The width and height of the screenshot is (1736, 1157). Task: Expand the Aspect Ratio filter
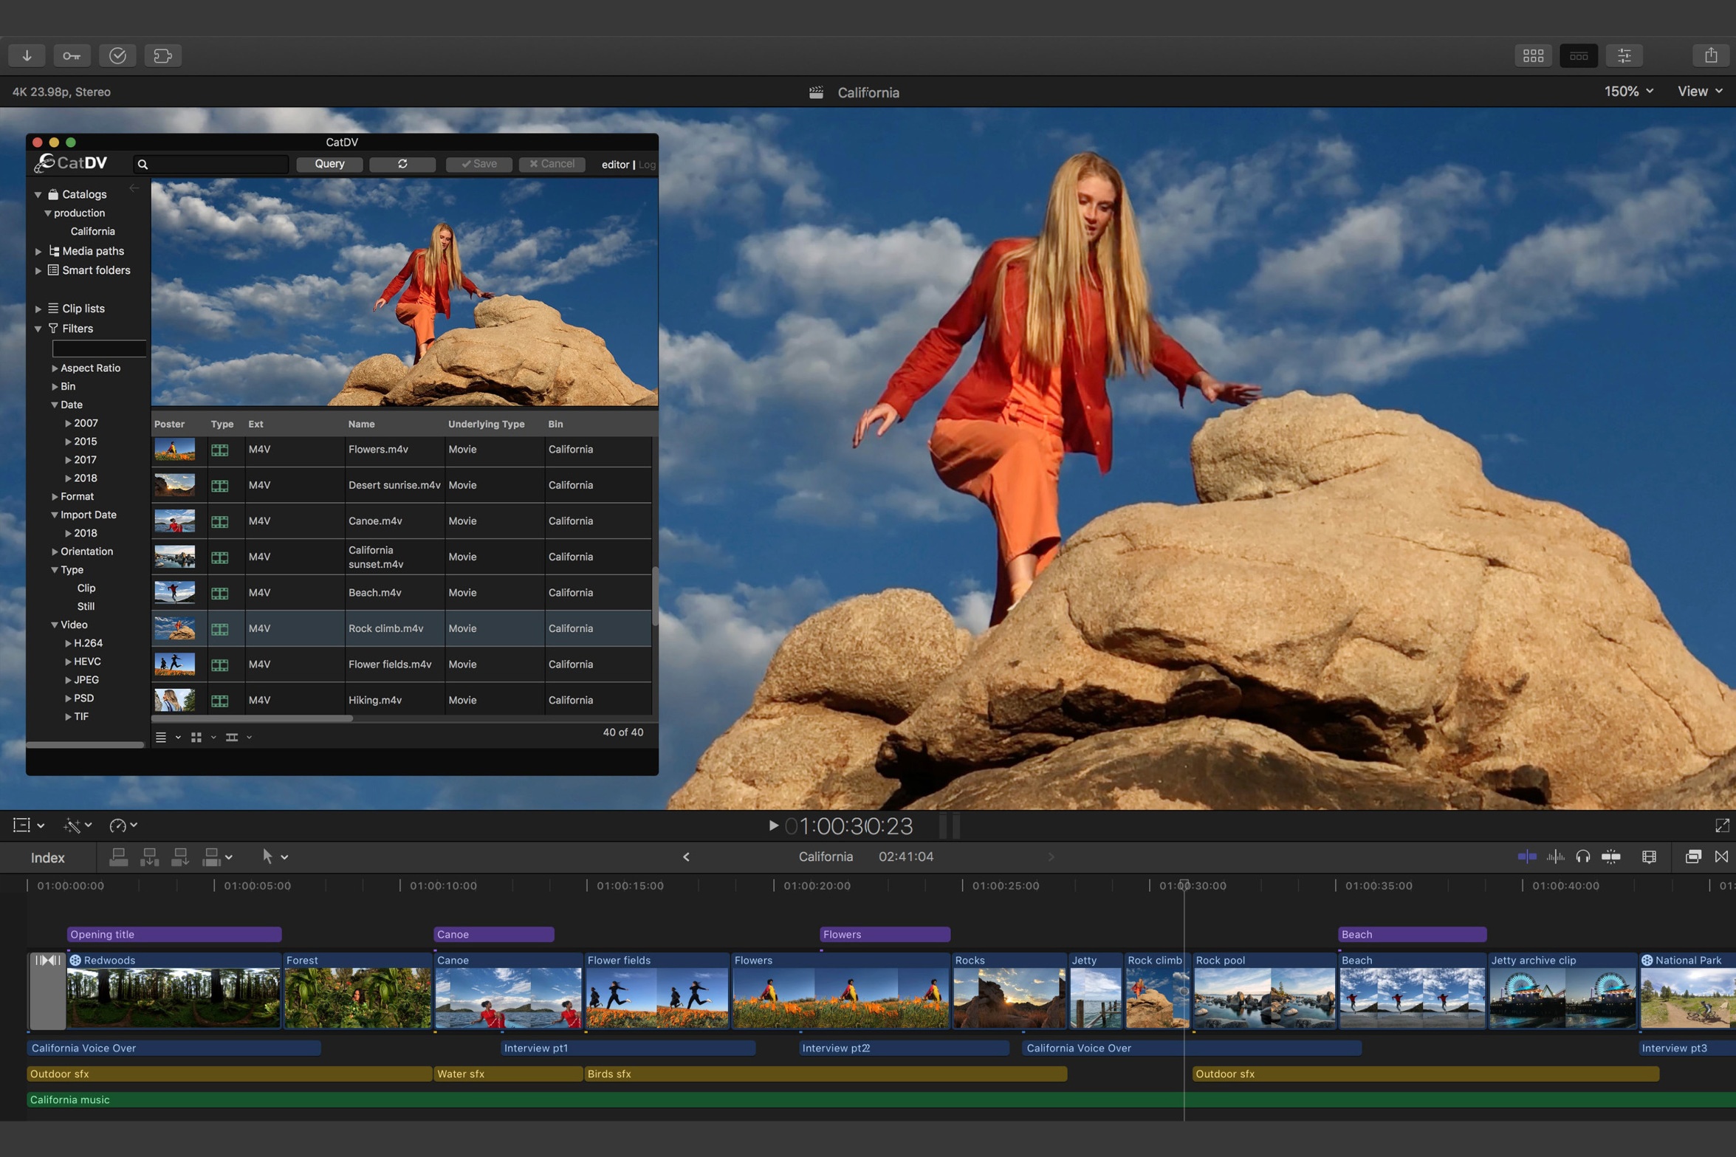[55, 368]
